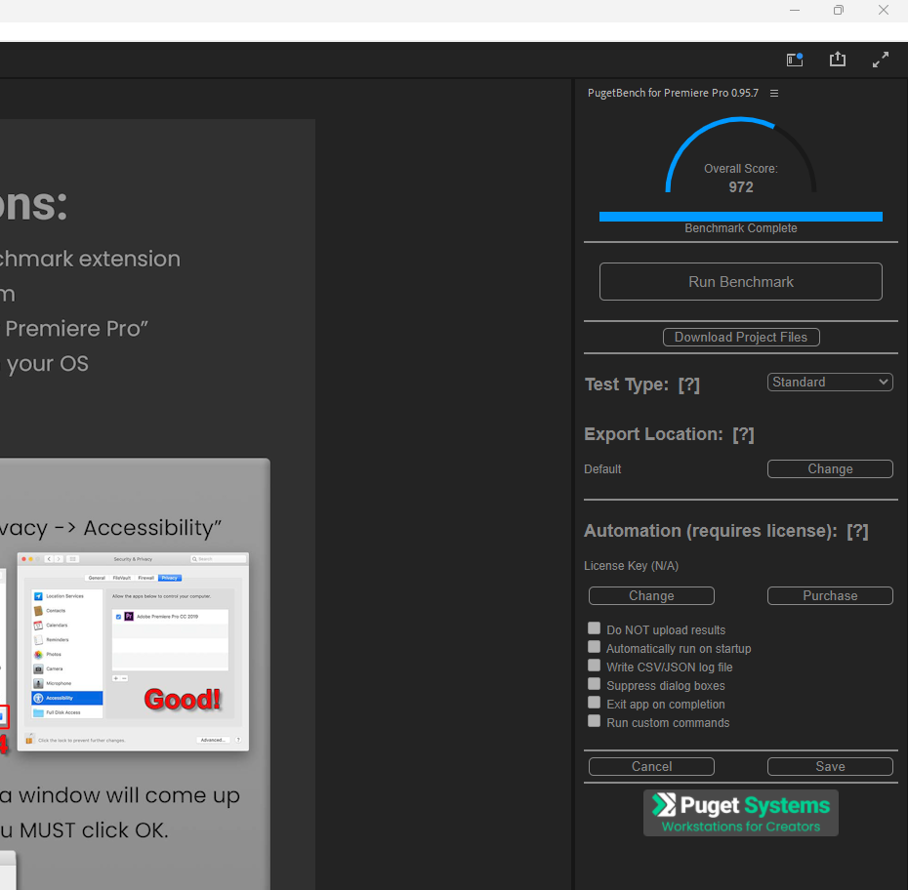The width and height of the screenshot is (908, 890).
Task: Click the 'Benchmark Complete' status text
Action: pyautogui.click(x=741, y=228)
